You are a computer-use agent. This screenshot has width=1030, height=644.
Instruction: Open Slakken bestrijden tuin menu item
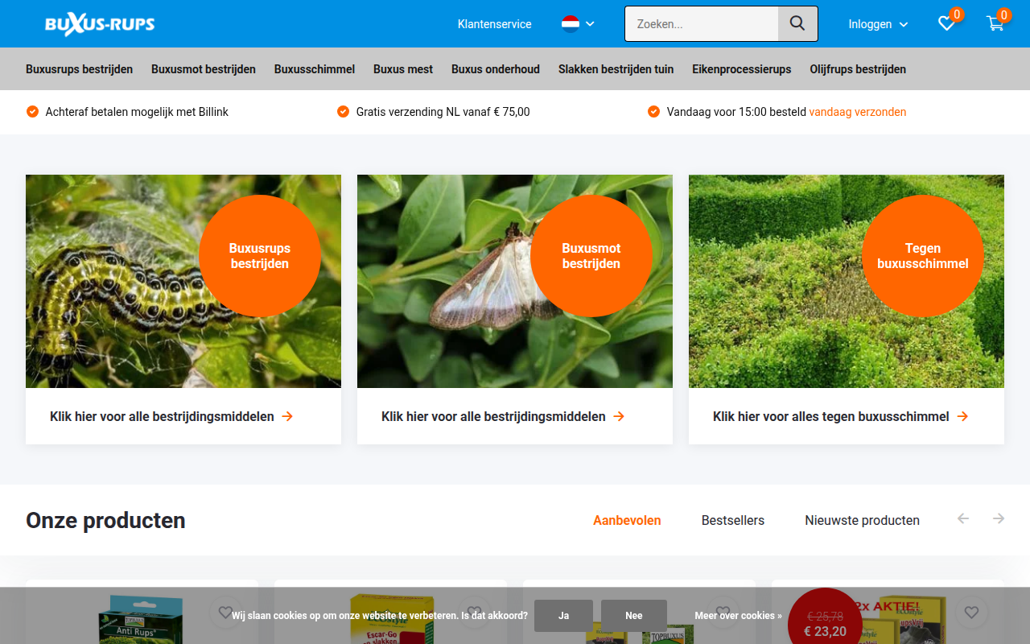click(616, 69)
